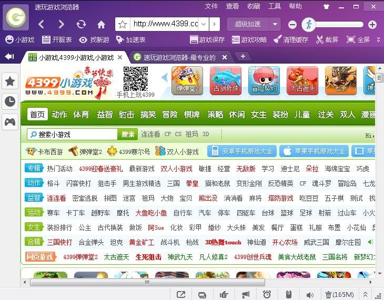
Task: Decrease speed with minus button
Action: (292, 25)
